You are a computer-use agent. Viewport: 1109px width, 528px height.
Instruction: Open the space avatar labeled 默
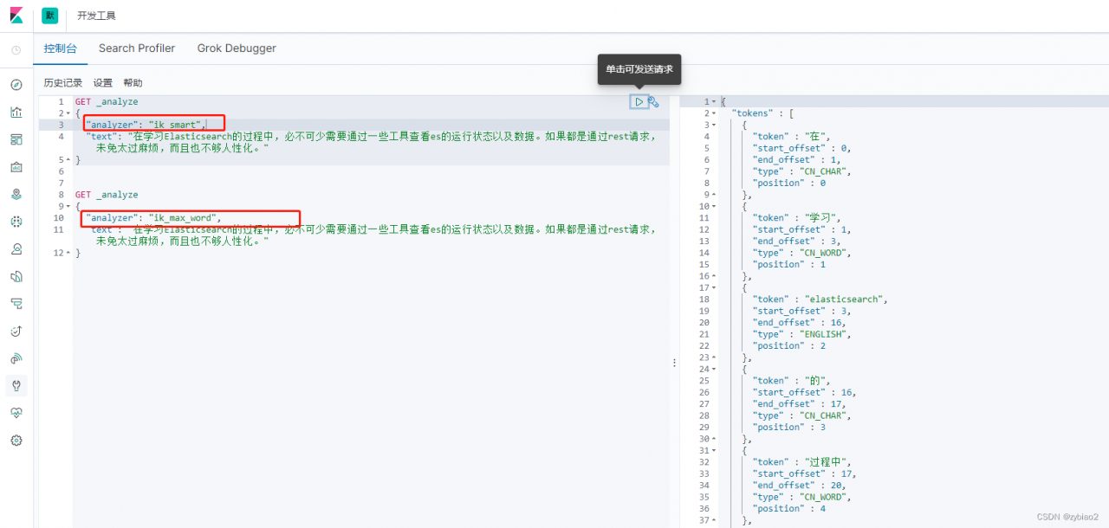[49, 16]
